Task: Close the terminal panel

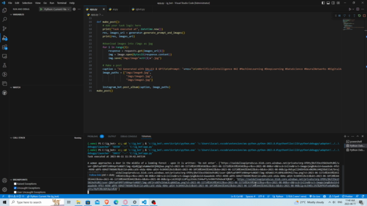Action: (362, 136)
